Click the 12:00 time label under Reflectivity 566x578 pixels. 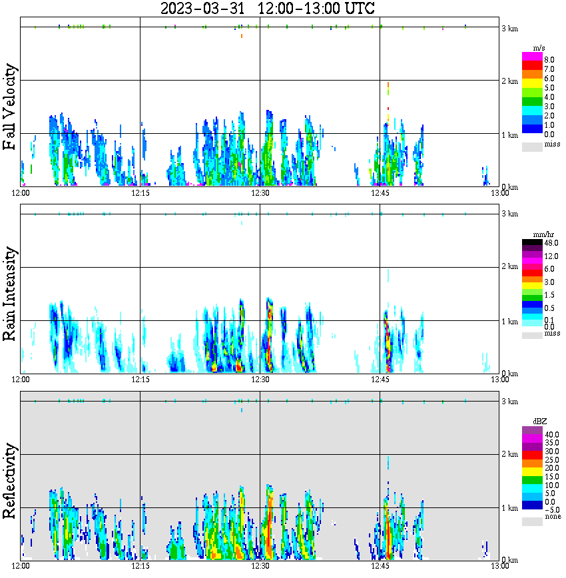click(x=21, y=566)
